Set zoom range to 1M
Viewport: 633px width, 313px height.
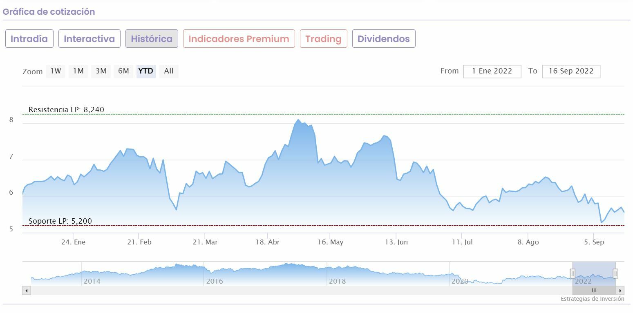78,71
